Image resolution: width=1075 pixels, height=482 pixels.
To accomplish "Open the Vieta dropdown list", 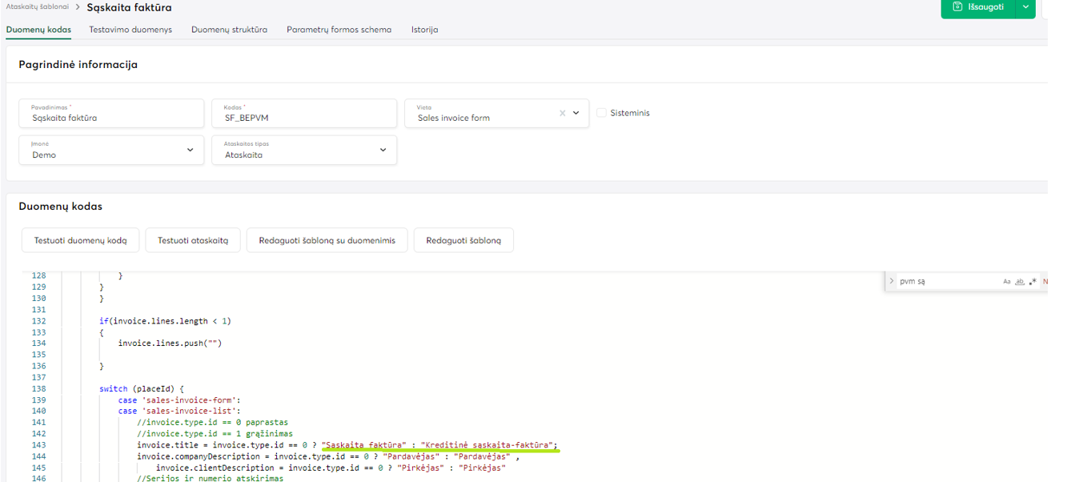I will click(576, 114).
